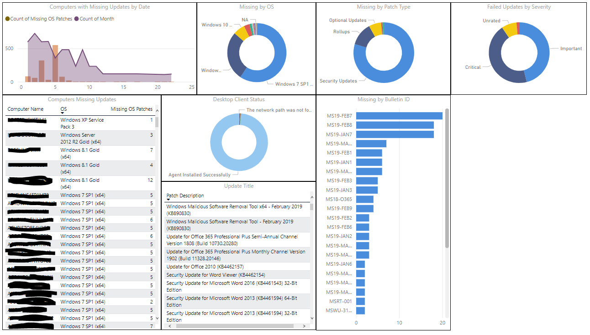Screen dimensions: 590x335
Task: Select the MS19-FEB8 bar
Action: (x=395, y=125)
